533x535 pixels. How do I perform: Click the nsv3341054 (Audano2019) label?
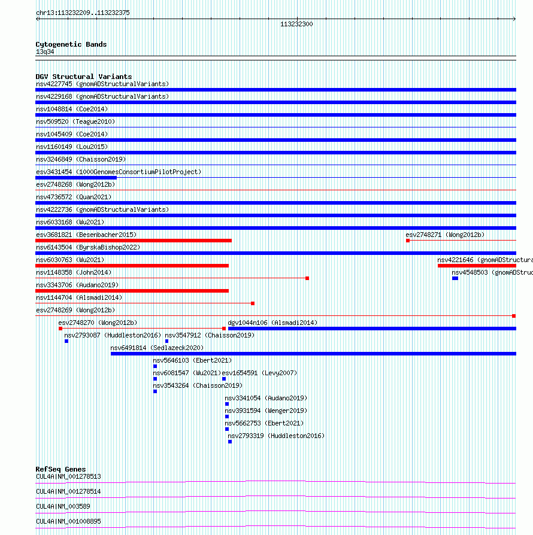click(x=266, y=398)
